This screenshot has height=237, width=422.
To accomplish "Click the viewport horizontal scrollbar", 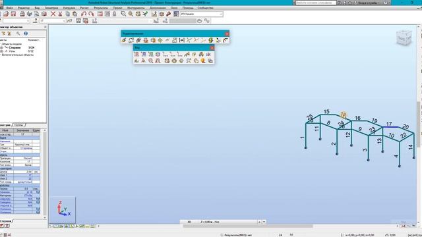I will click(248, 226).
